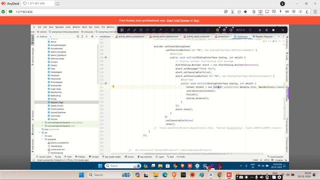This screenshot has width=320, height=180.
Task: Click the override gutter icon at line 106
Action: [x=105, y=57]
